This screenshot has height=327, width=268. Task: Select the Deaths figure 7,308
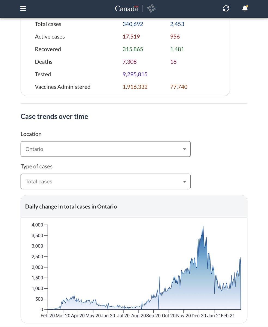click(129, 62)
